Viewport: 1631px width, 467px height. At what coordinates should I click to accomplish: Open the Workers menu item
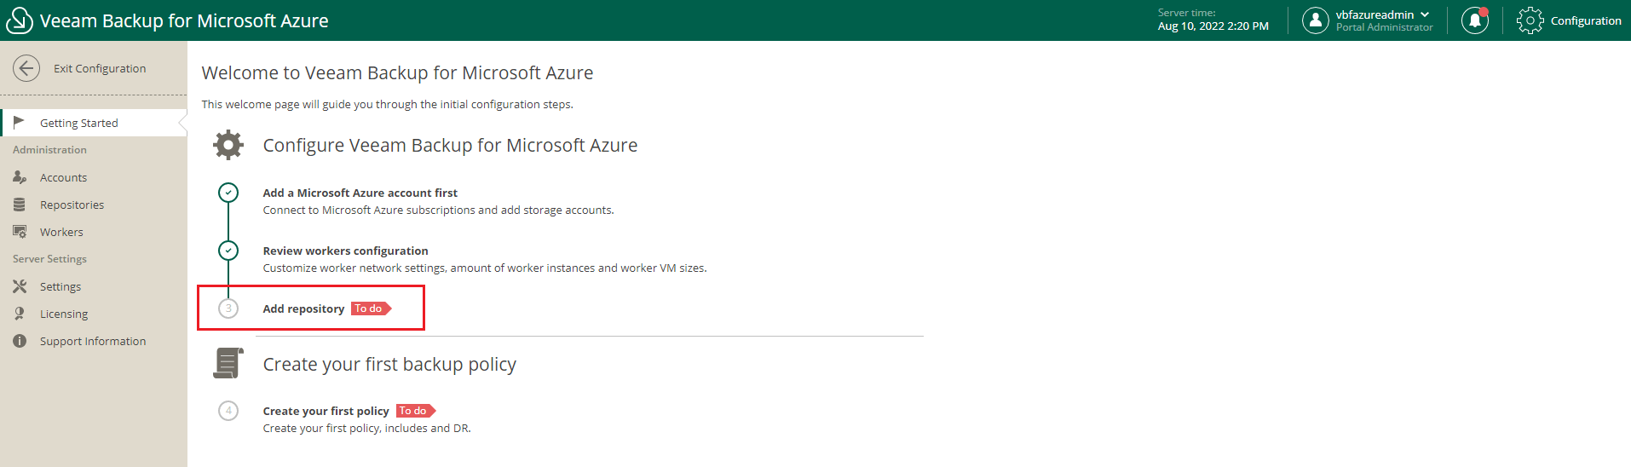point(94,232)
